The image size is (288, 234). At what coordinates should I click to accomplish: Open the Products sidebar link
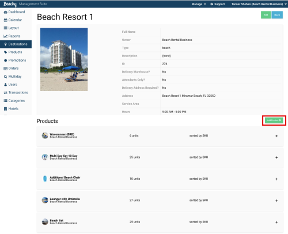(16, 52)
